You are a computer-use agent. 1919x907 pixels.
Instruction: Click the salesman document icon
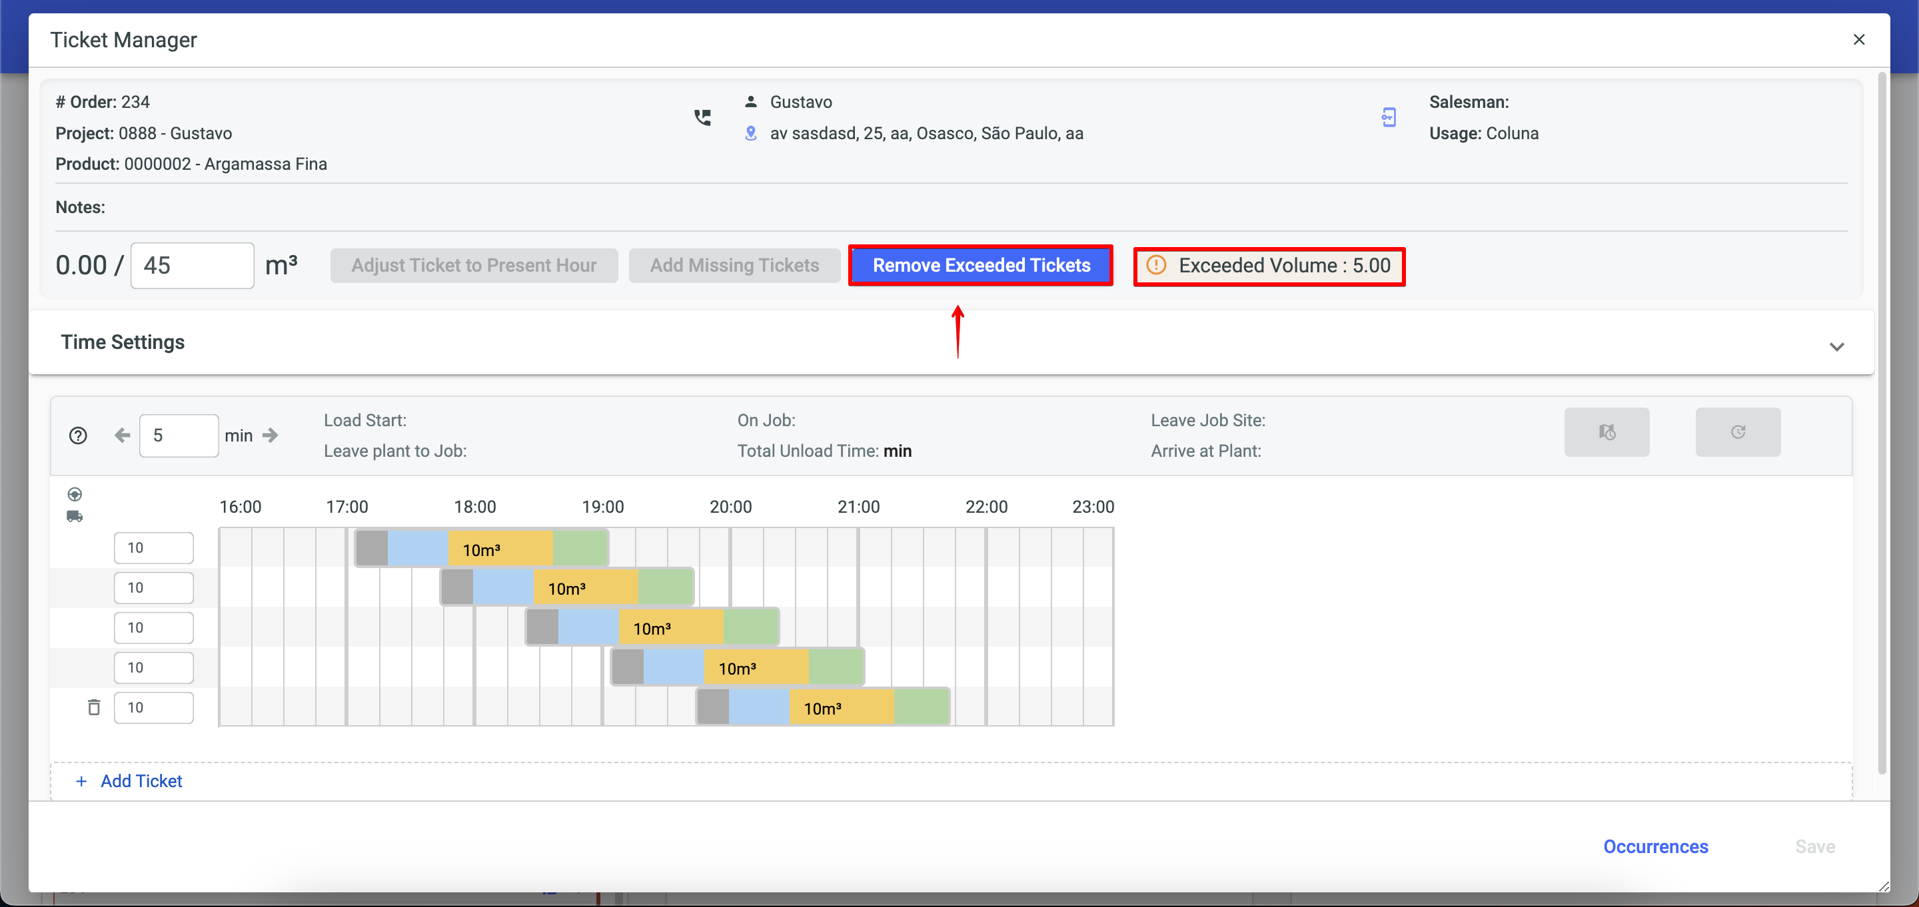click(x=1389, y=117)
